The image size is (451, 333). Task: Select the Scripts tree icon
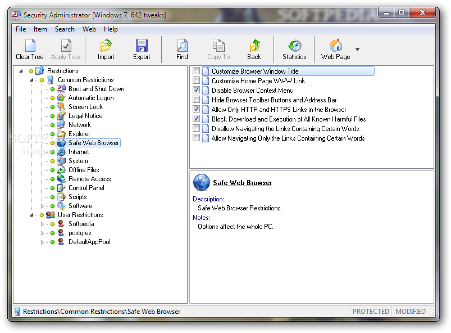click(61, 197)
